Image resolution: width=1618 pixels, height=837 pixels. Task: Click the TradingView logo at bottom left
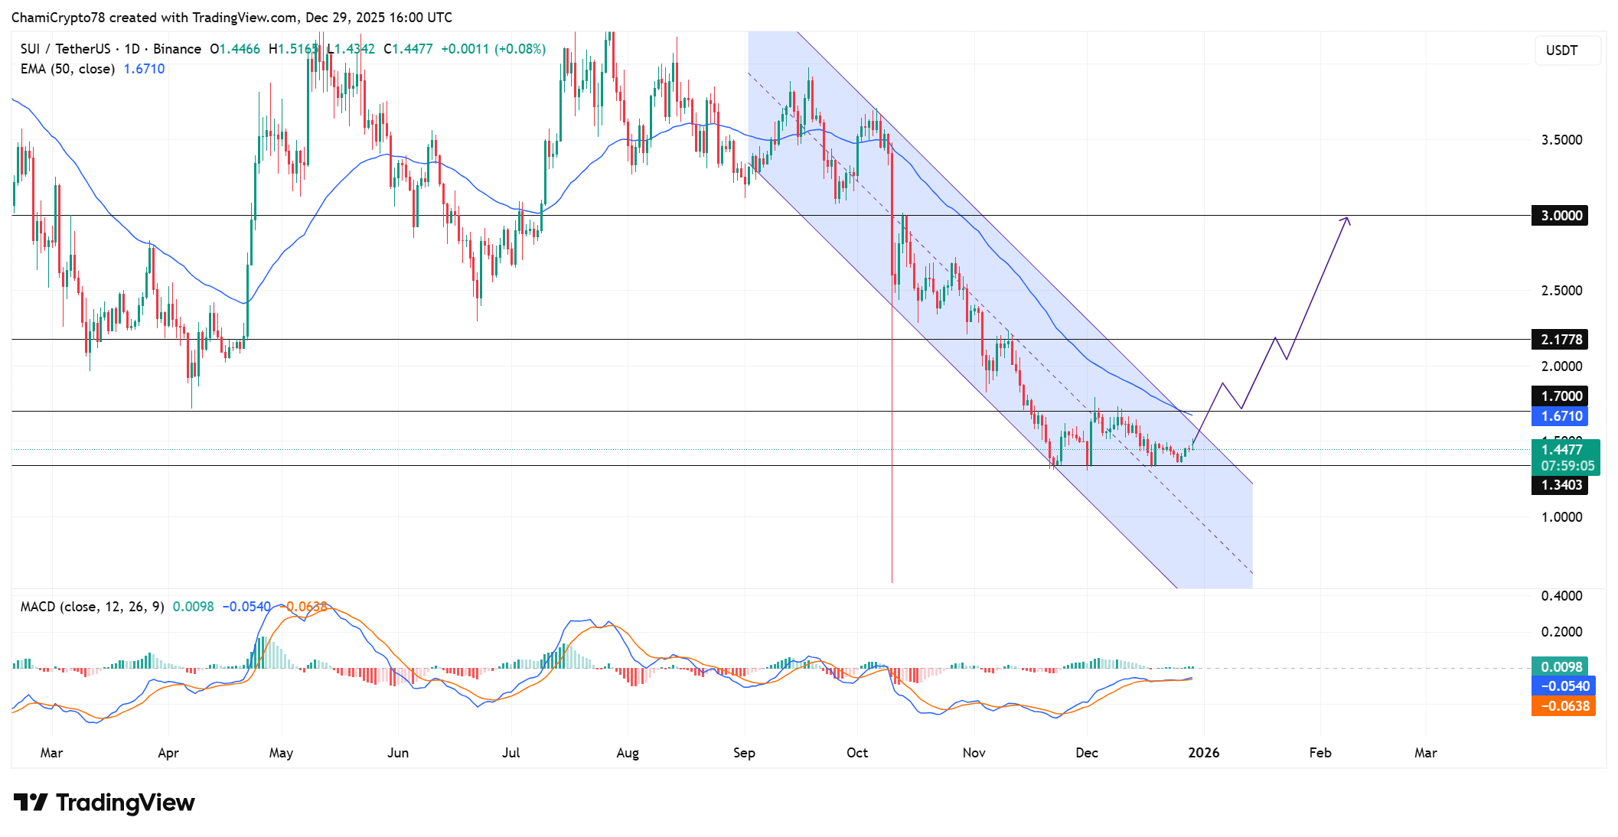coord(107,803)
